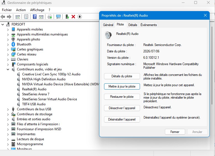The image size is (215, 156).
Task: Select Creative Live! Cam Sync 1080p V2 Audio
Action: (51, 74)
